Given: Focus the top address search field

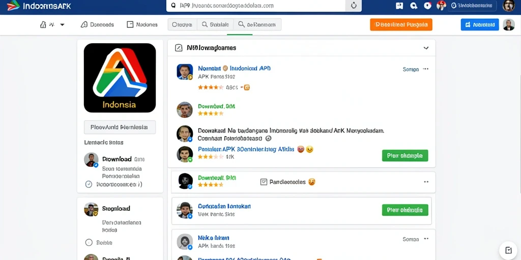Looking at the screenshot, I should point(256,6).
